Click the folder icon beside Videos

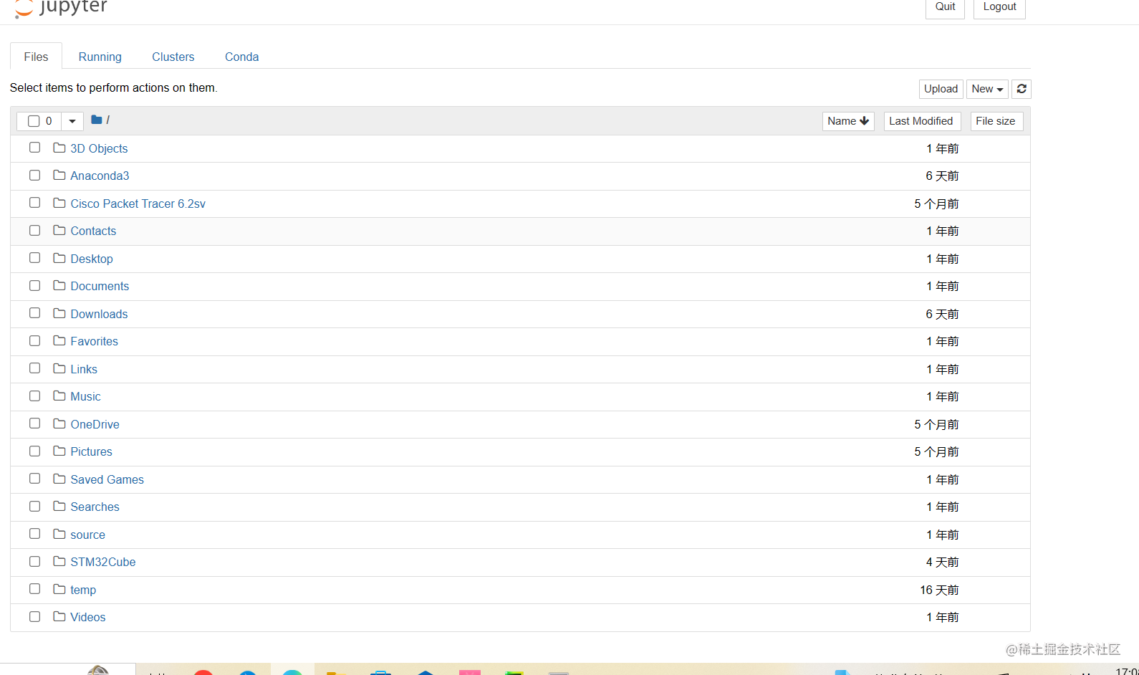point(59,616)
